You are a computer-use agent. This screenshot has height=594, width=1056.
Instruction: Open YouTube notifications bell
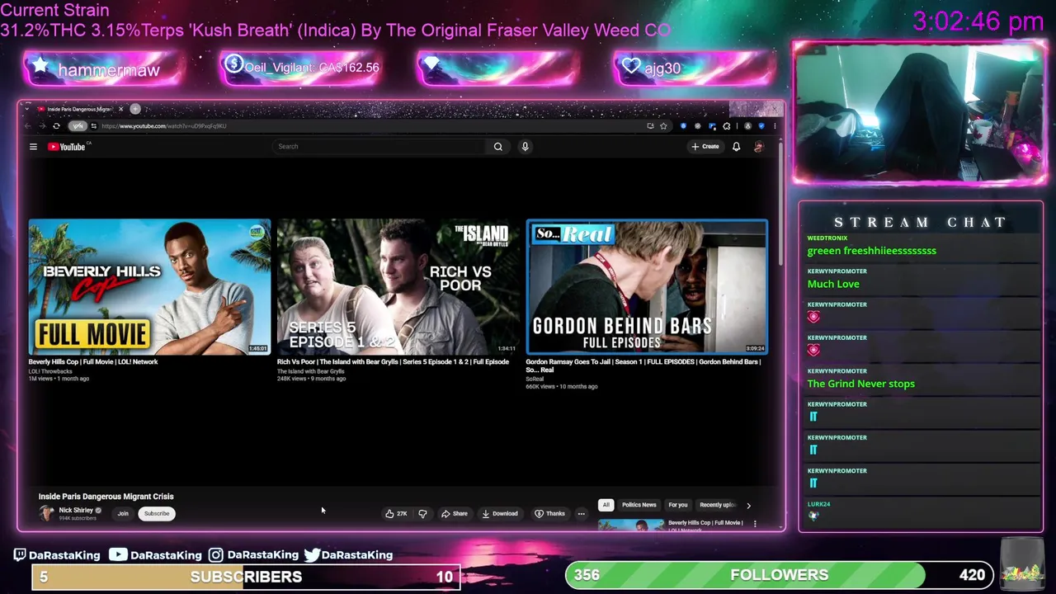click(736, 147)
